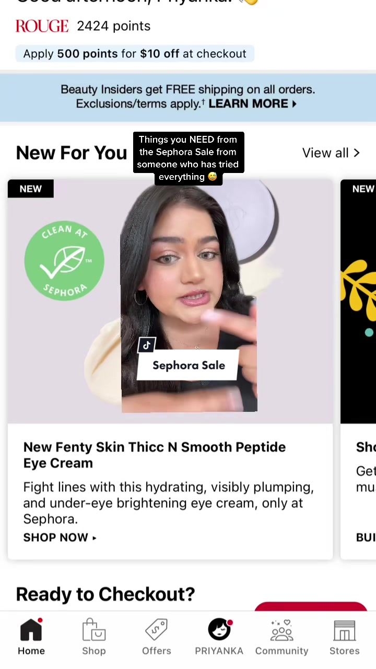Screen dimensions: 376x669
Task: Open the Fenty Skin eye cream card image
Action: [170, 302]
